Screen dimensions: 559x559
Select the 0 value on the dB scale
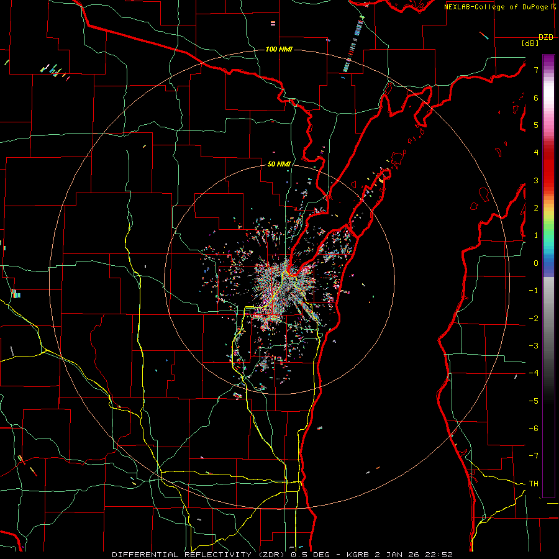tap(536, 263)
